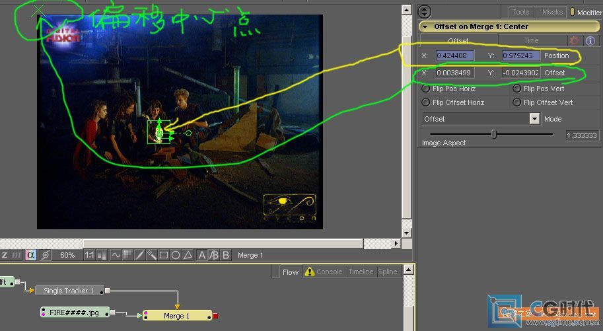This screenshot has width=603, height=331.
Task: Click the up/down arrows control panel button
Action: point(424,11)
